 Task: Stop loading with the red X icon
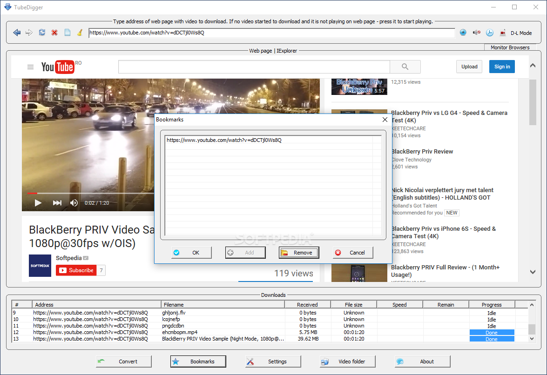click(x=54, y=33)
